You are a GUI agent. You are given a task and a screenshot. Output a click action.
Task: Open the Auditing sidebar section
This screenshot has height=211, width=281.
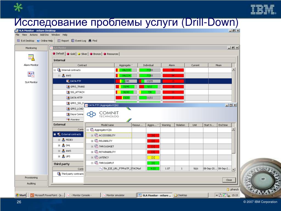click(x=31, y=184)
